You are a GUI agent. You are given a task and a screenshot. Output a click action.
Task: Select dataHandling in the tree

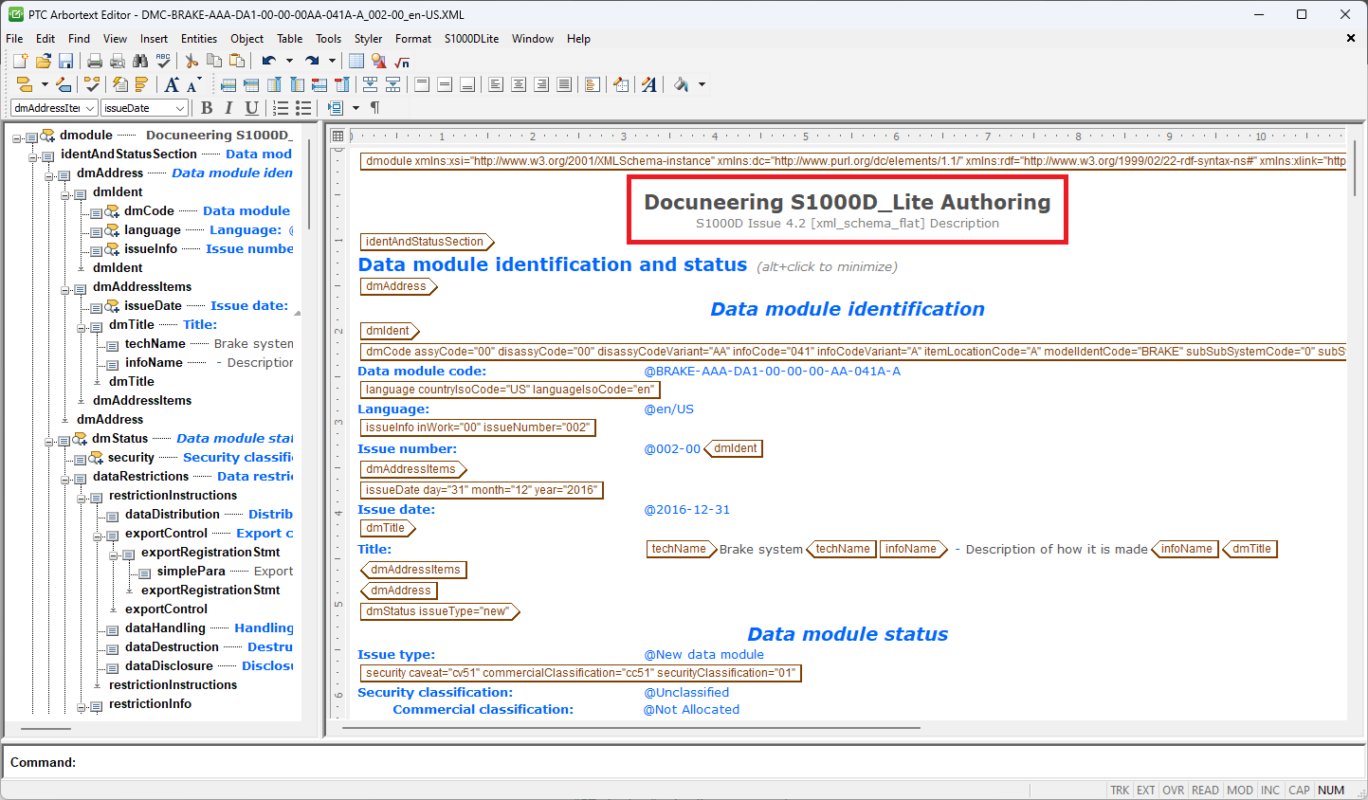165,627
